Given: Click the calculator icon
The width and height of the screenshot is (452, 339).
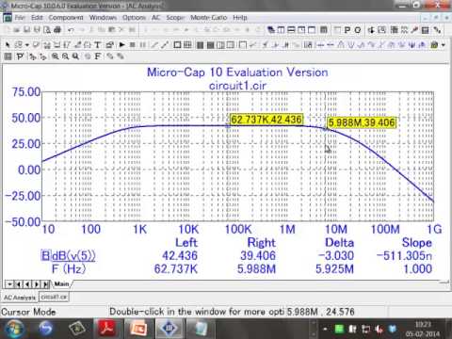Looking at the screenshot, I should (x=425, y=30).
